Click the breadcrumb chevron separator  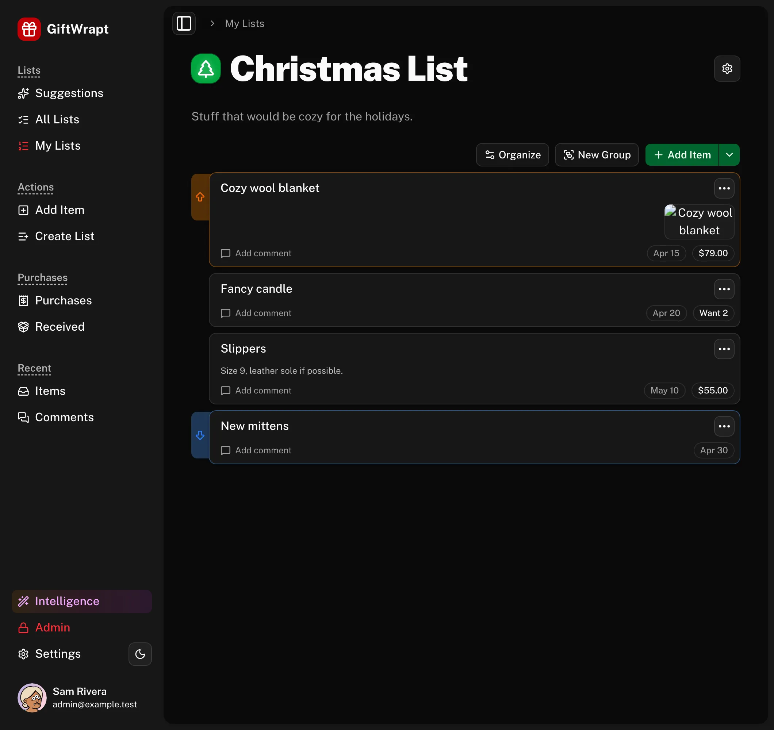pyautogui.click(x=212, y=23)
